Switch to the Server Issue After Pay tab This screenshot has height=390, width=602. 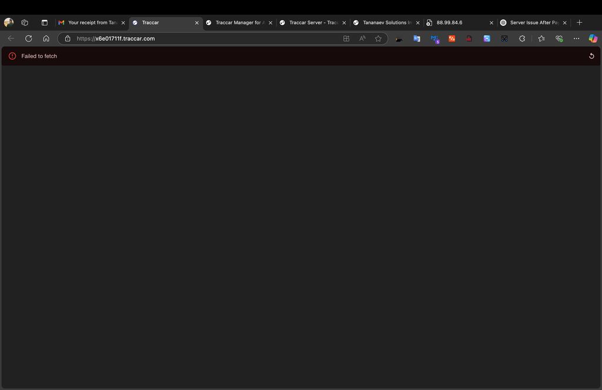coord(533,23)
